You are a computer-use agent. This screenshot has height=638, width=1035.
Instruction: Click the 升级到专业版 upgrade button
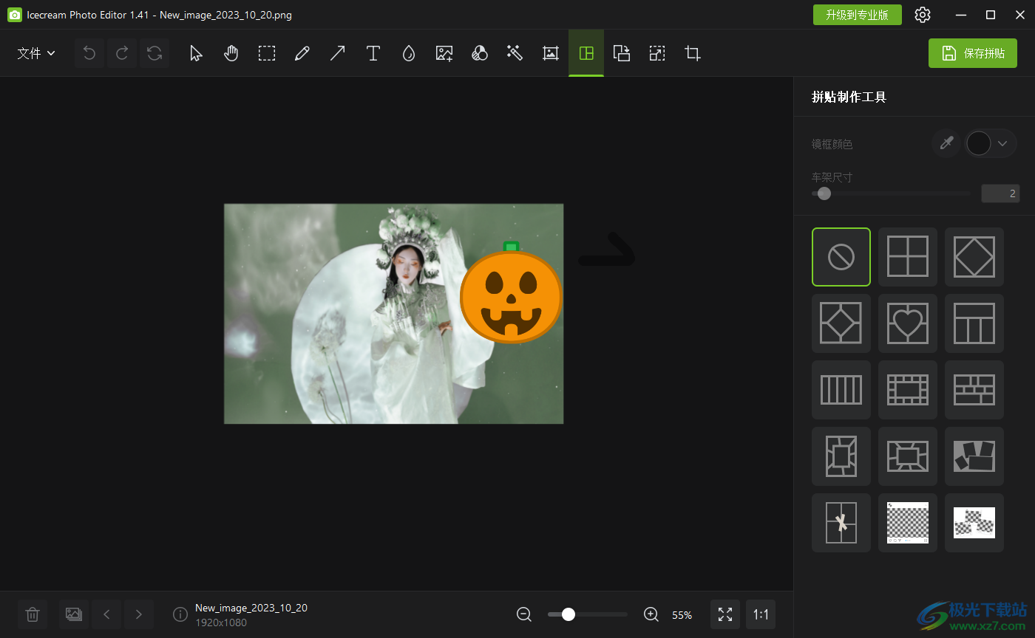pyautogui.click(x=858, y=15)
